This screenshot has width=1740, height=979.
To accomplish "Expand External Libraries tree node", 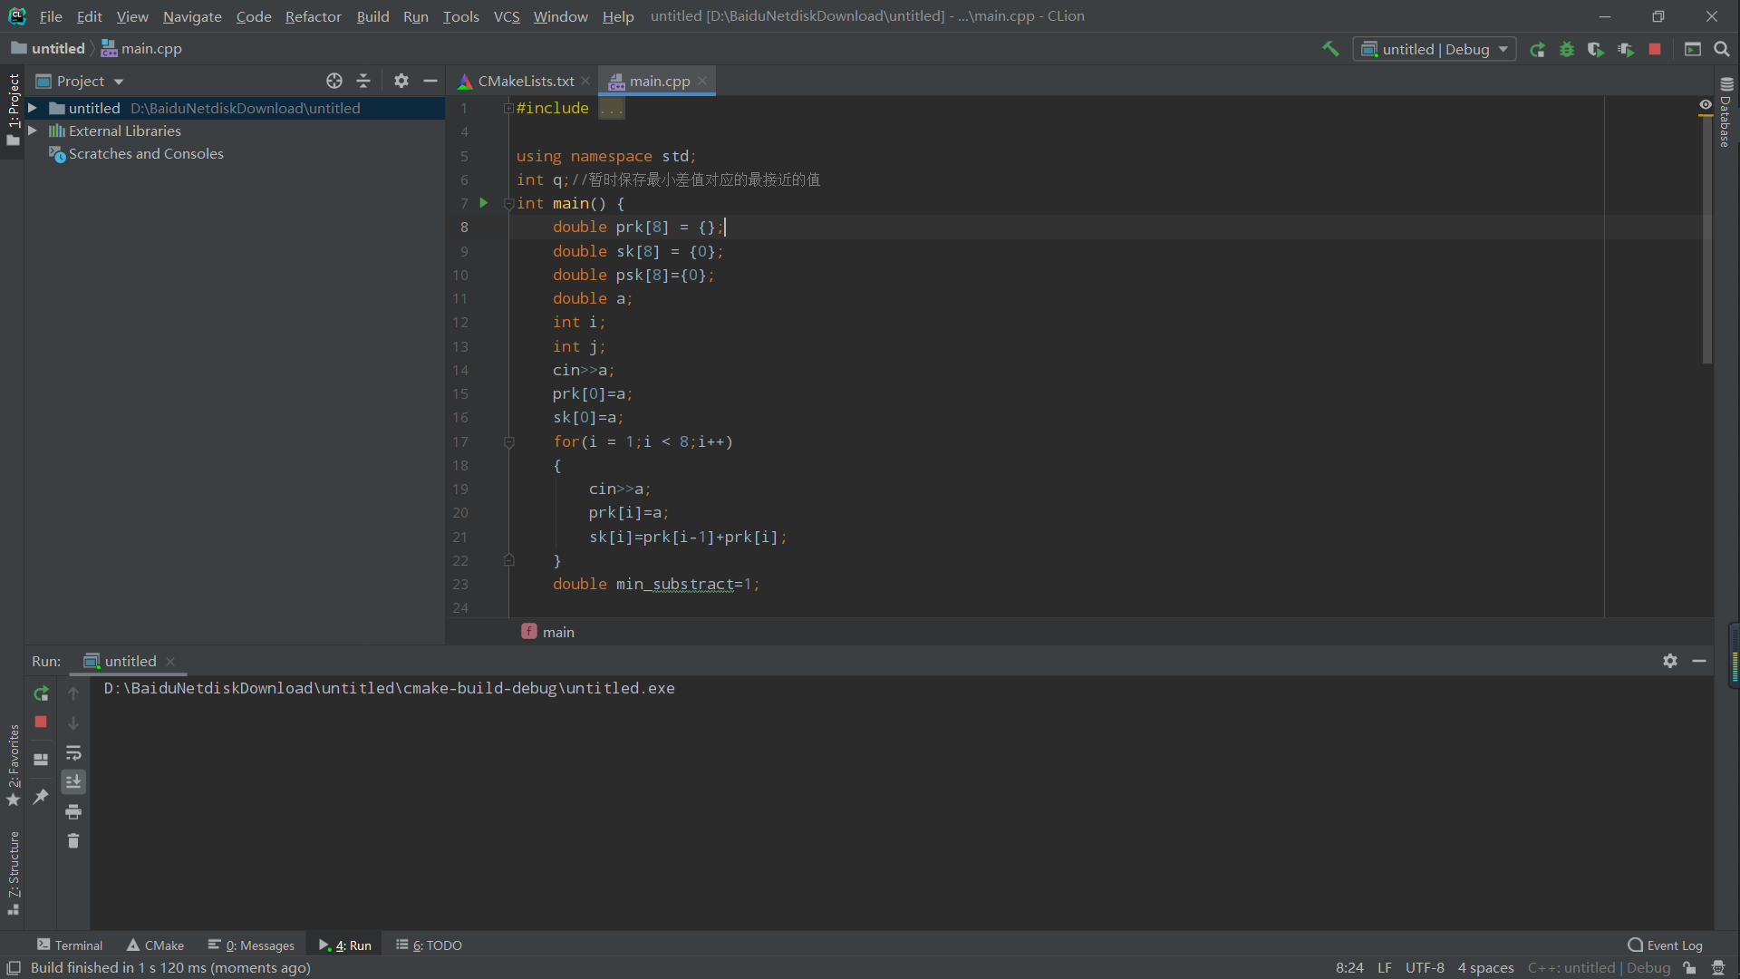I will (x=33, y=131).
